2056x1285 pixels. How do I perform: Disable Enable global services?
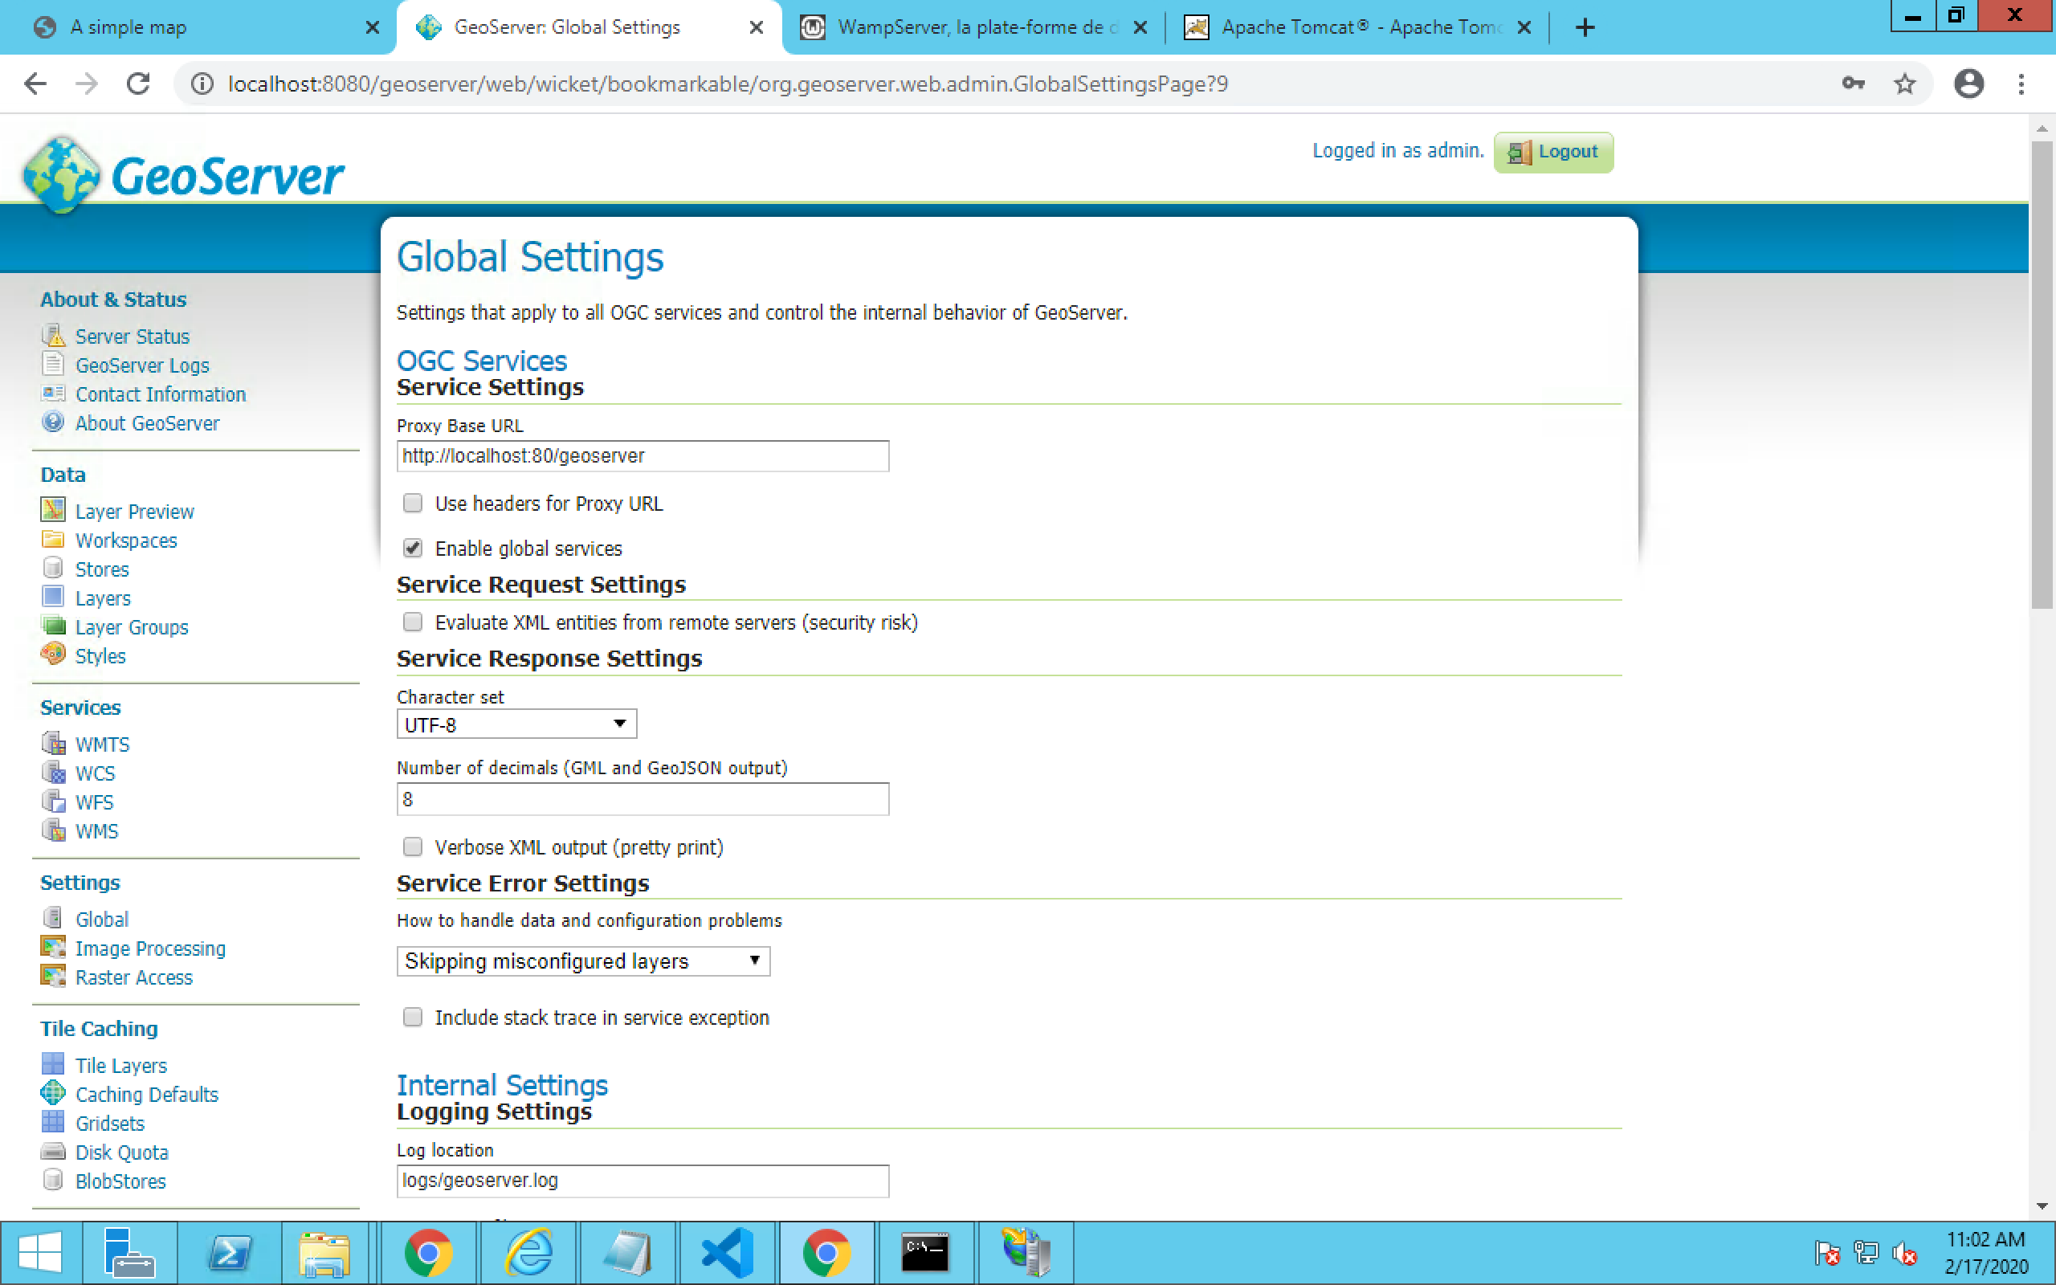click(x=412, y=549)
